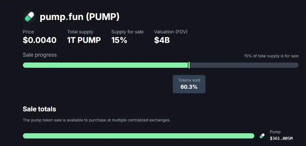The width and height of the screenshot is (306, 146).
Task: Click the Valuation (FDV) label
Action: [171, 32]
